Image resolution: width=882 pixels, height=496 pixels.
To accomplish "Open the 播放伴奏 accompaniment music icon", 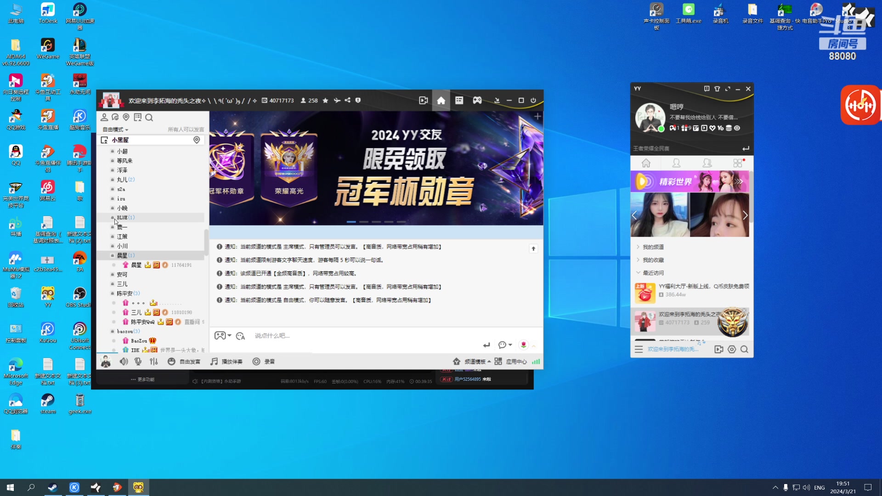I will click(x=227, y=361).
